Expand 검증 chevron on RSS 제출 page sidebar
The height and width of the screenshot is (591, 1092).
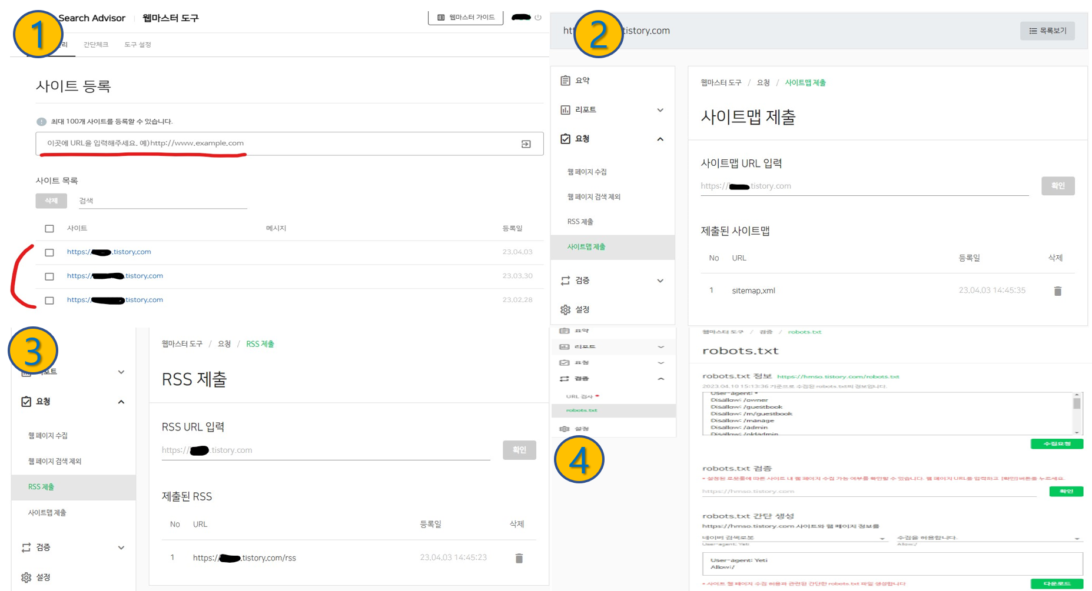coord(121,548)
